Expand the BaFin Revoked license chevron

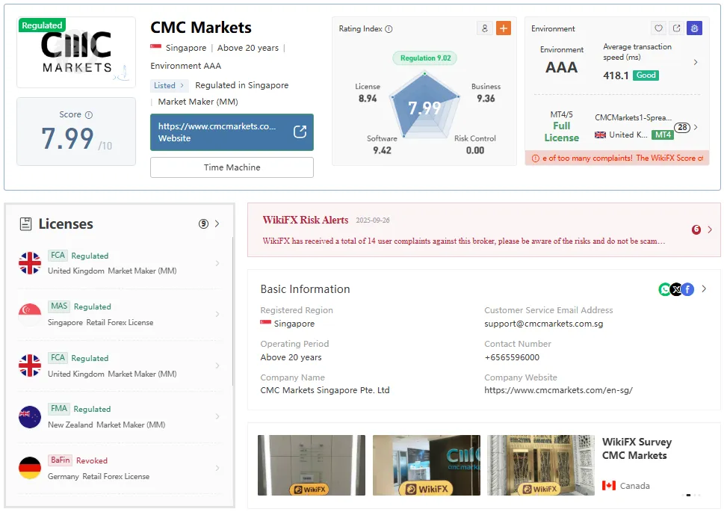tap(217, 468)
